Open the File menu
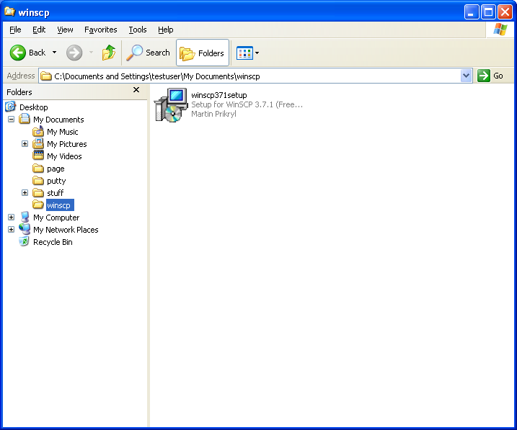Image resolution: width=517 pixels, height=430 pixels. tap(15, 30)
